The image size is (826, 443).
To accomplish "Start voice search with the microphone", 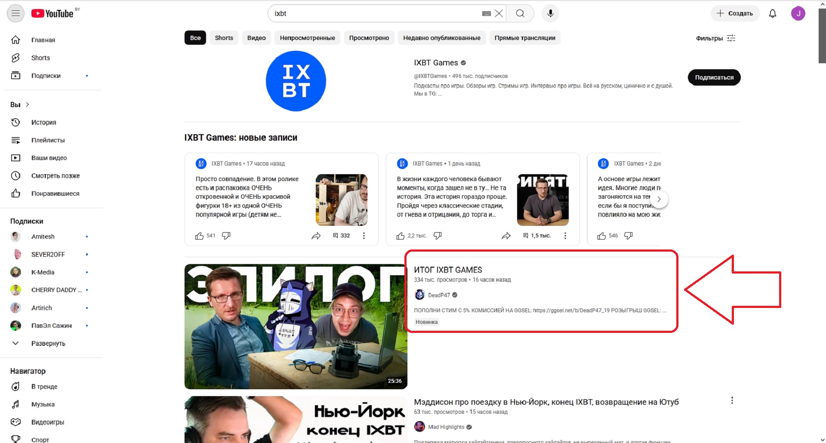I will click(x=550, y=13).
